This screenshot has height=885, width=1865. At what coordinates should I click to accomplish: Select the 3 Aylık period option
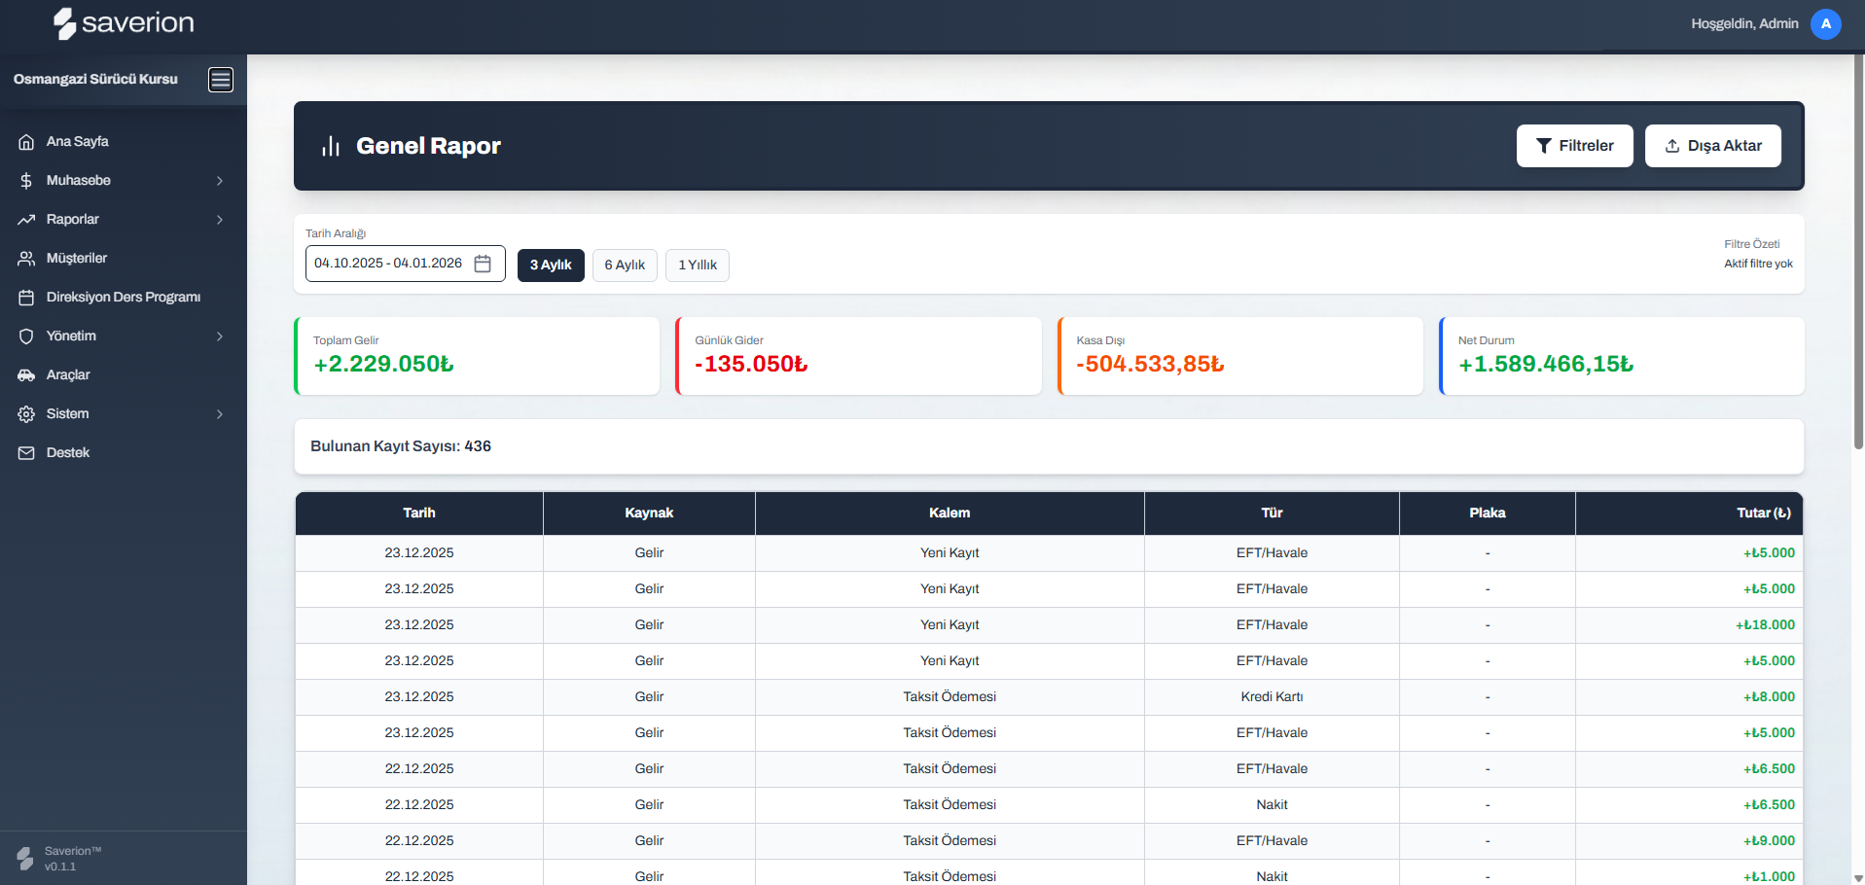pos(551,265)
